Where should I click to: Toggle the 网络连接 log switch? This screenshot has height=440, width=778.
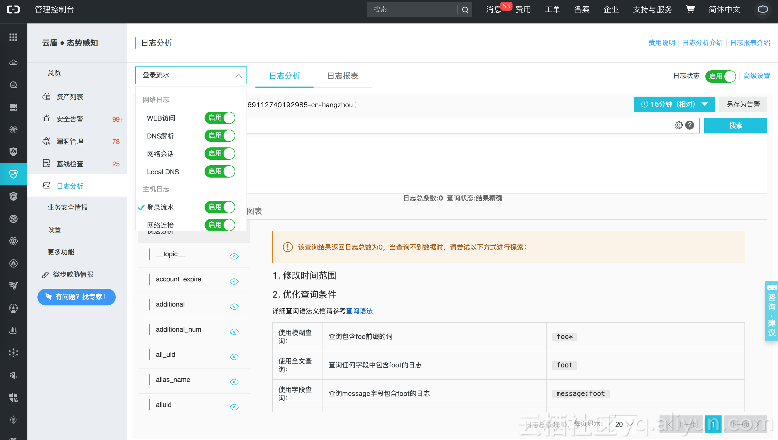220,225
